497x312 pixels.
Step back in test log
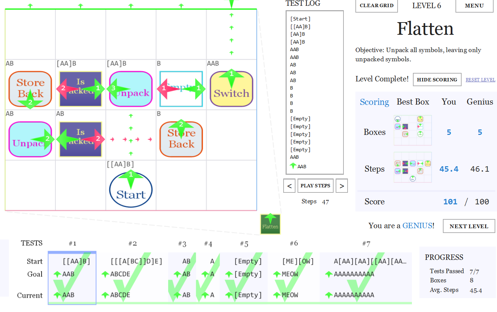pyautogui.click(x=289, y=186)
